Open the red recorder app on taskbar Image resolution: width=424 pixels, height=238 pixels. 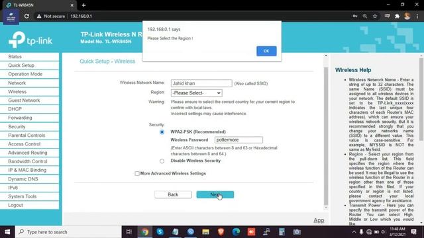click(x=251, y=232)
